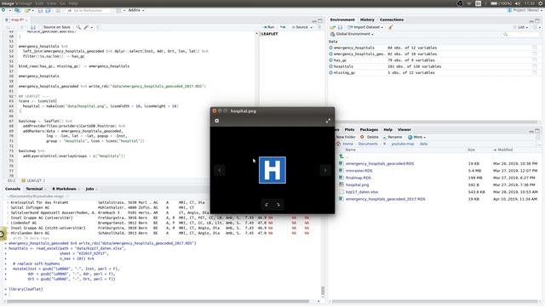
Task: Click the Environment search field
Action: coord(520,34)
